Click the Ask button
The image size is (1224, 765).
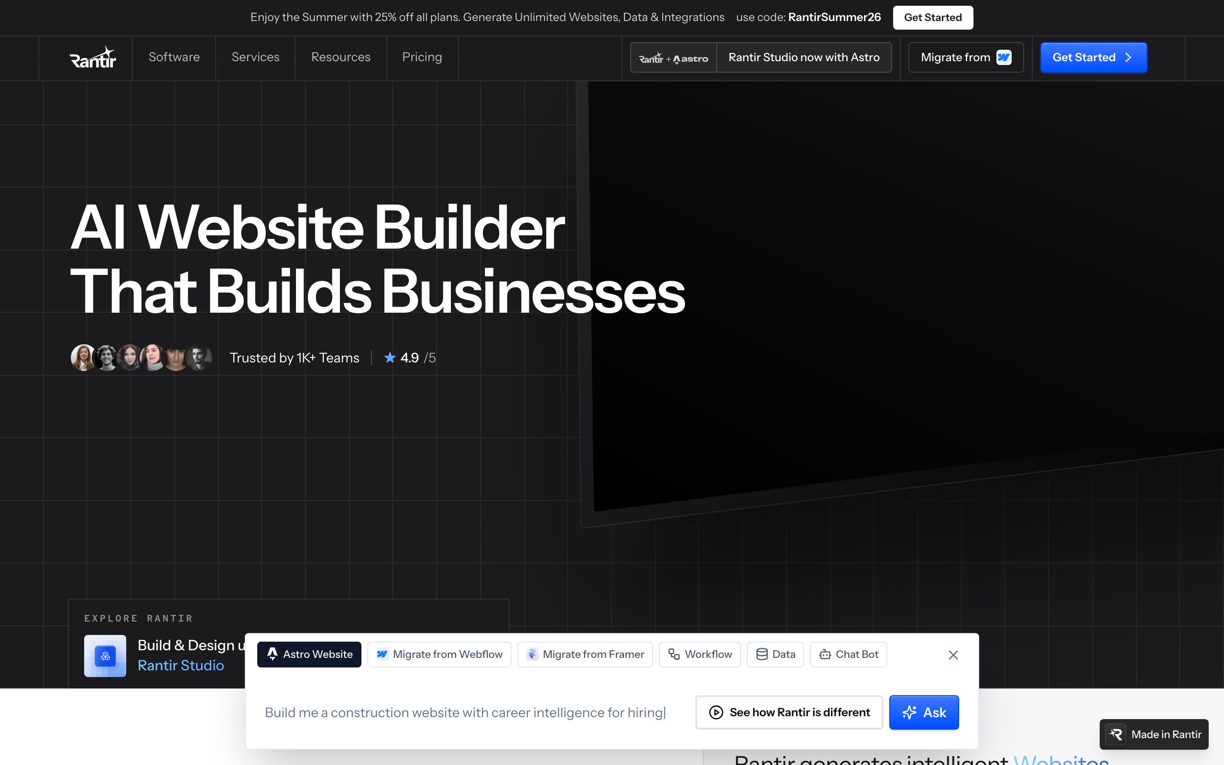(924, 712)
